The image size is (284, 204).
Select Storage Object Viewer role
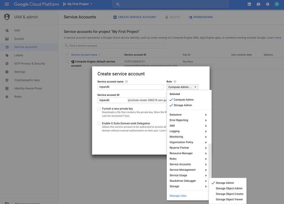pyautogui.click(x=229, y=199)
